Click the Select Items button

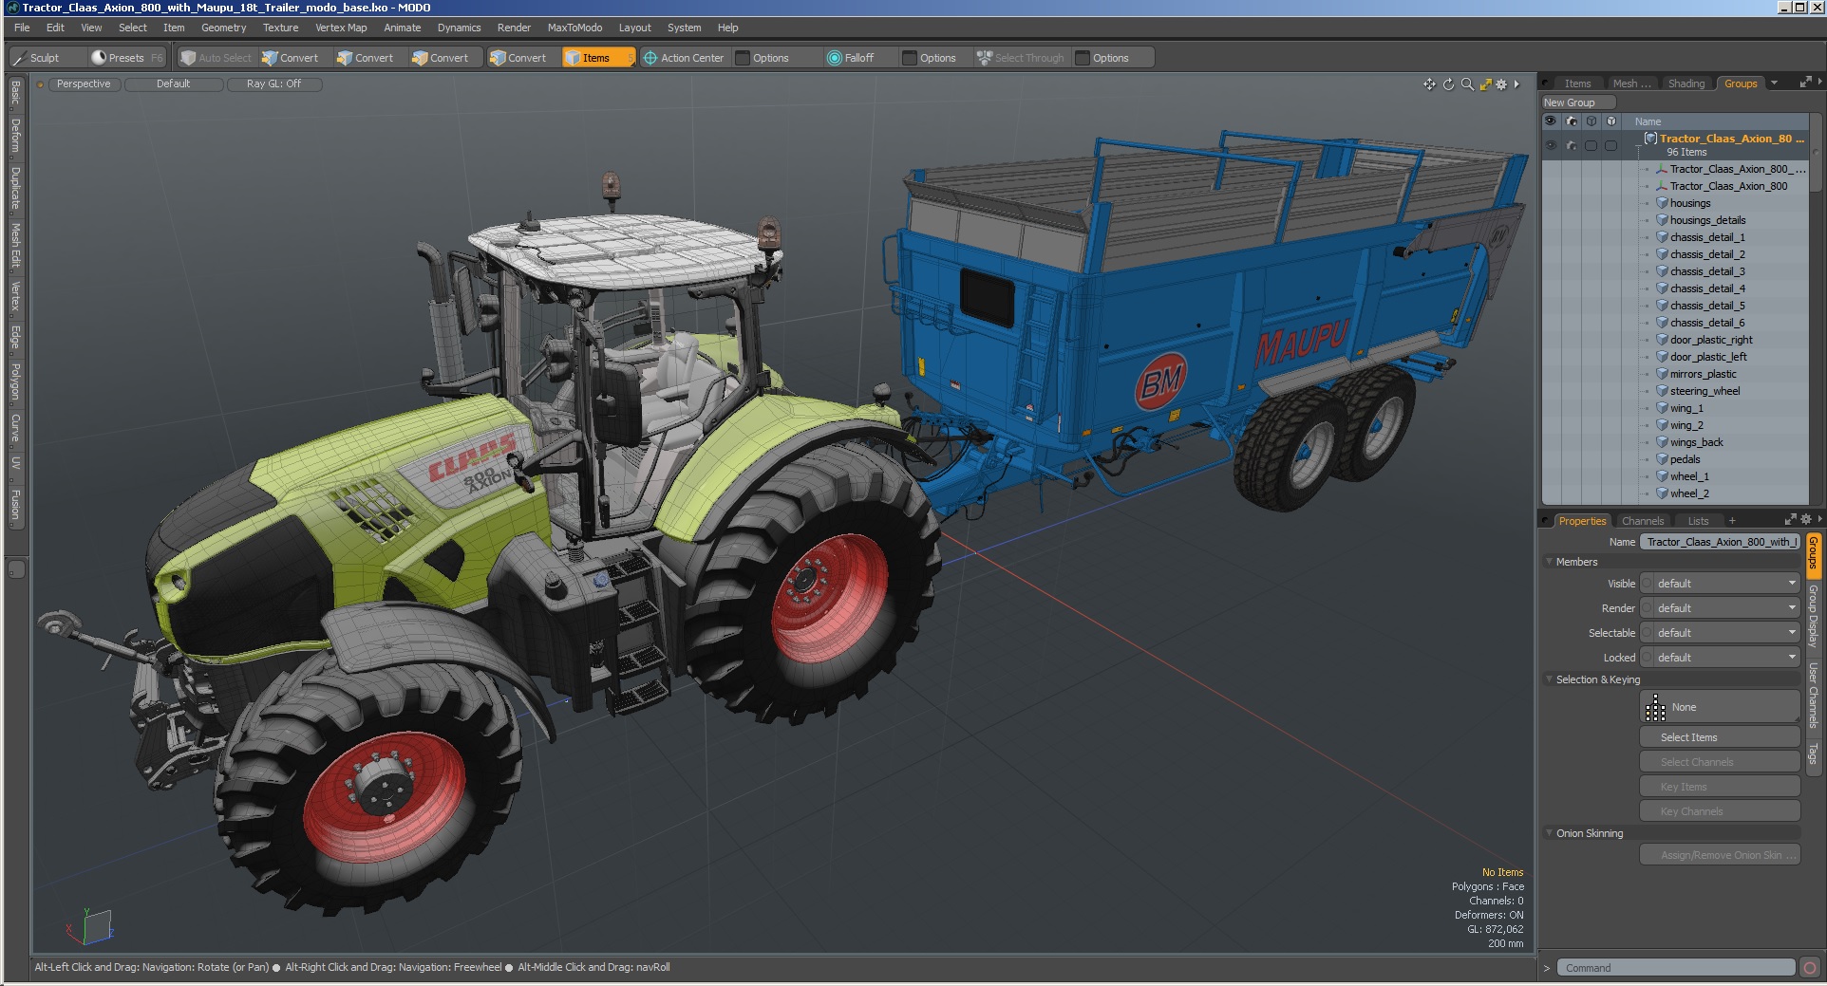tap(1720, 737)
